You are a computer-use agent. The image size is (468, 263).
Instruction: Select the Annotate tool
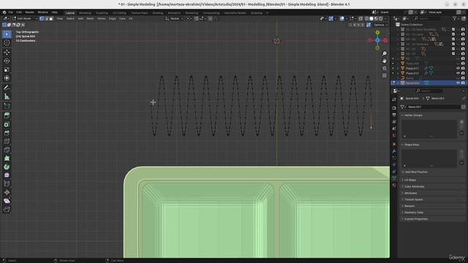point(7,88)
